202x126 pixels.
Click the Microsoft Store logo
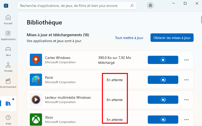click(6, 6)
